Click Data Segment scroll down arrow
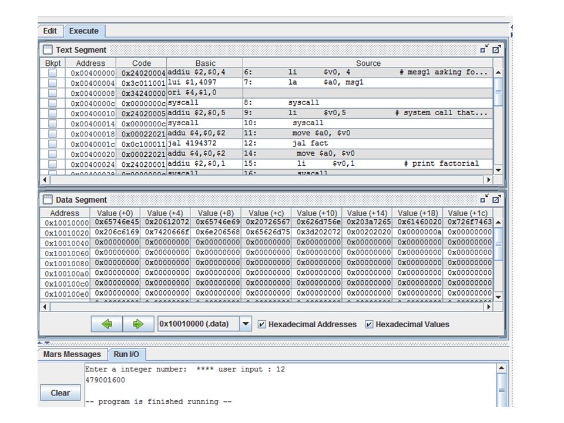The image size is (564, 423). [498, 297]
